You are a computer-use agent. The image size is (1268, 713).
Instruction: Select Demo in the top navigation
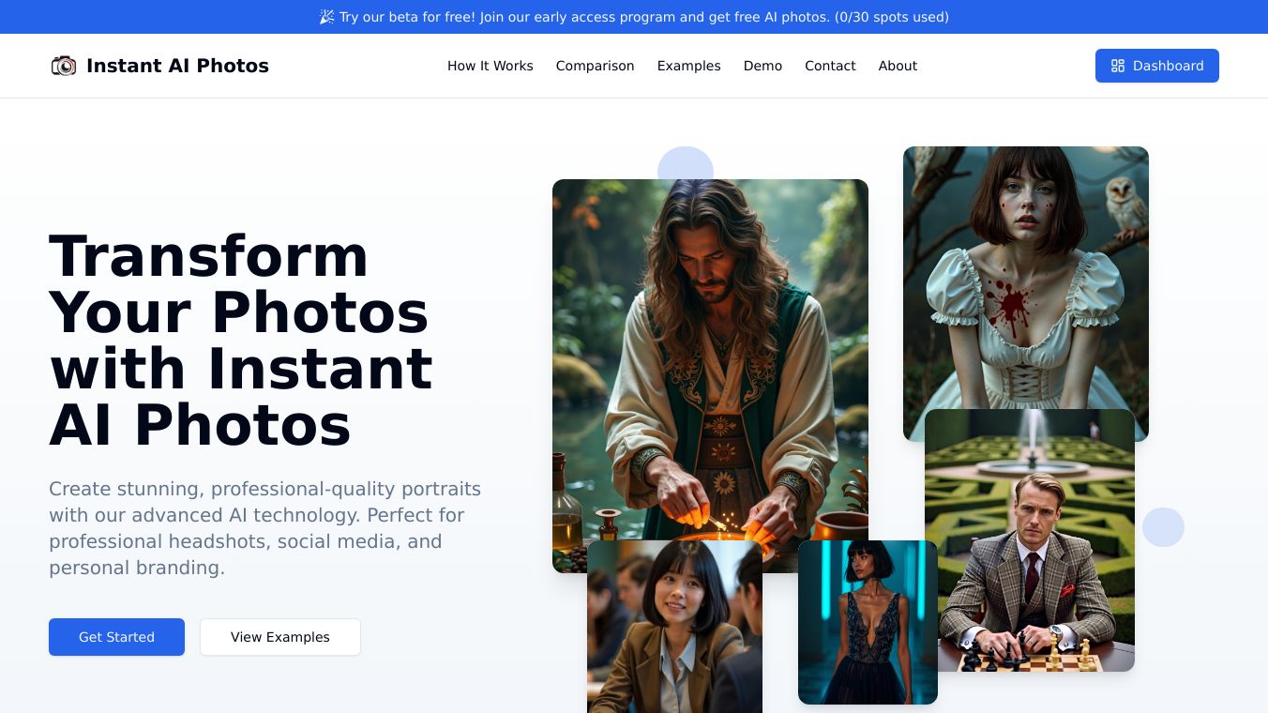tap(763, 66)
